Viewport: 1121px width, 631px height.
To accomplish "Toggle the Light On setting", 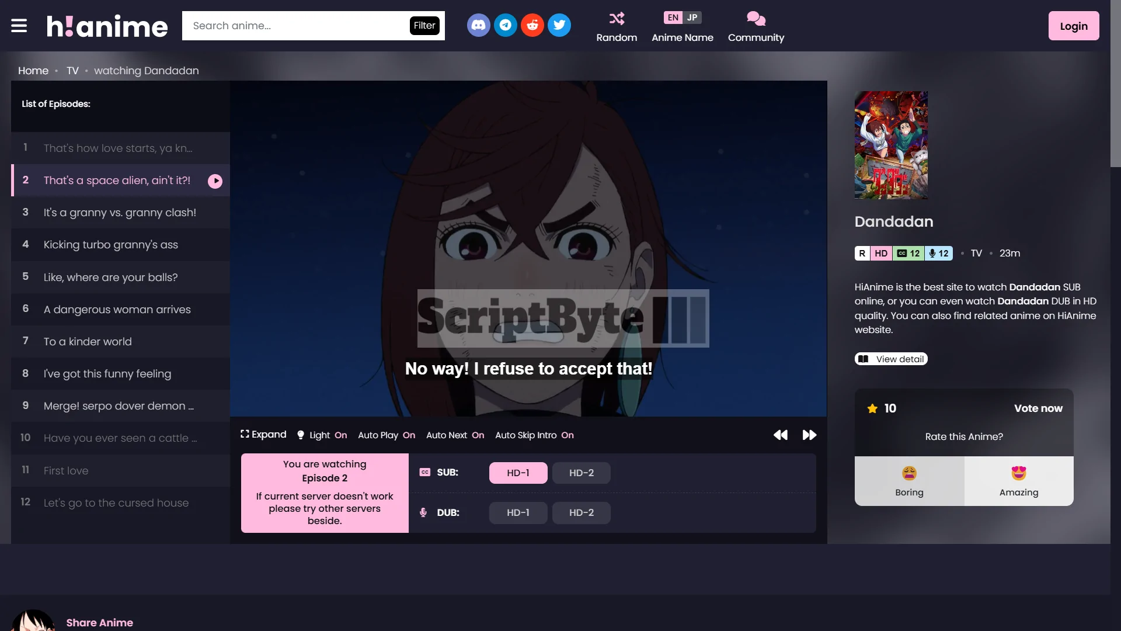I will click(322, 435).
